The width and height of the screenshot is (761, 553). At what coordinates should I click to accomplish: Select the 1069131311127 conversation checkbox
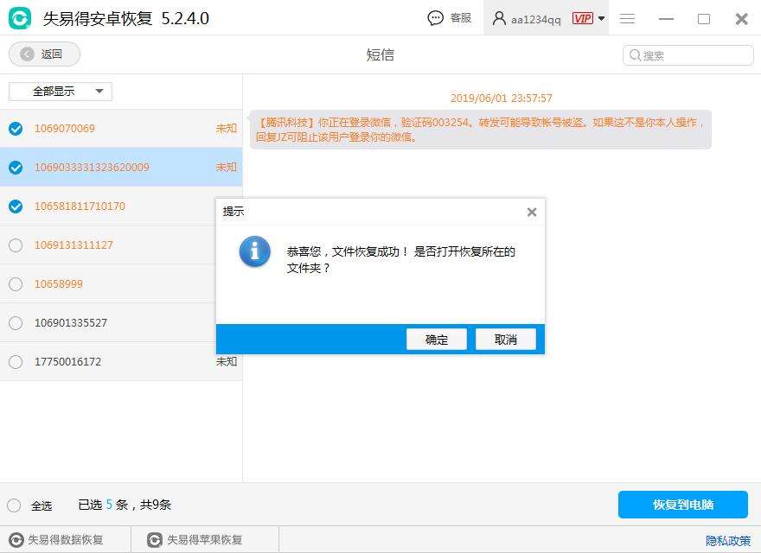[x=16, y=245]
